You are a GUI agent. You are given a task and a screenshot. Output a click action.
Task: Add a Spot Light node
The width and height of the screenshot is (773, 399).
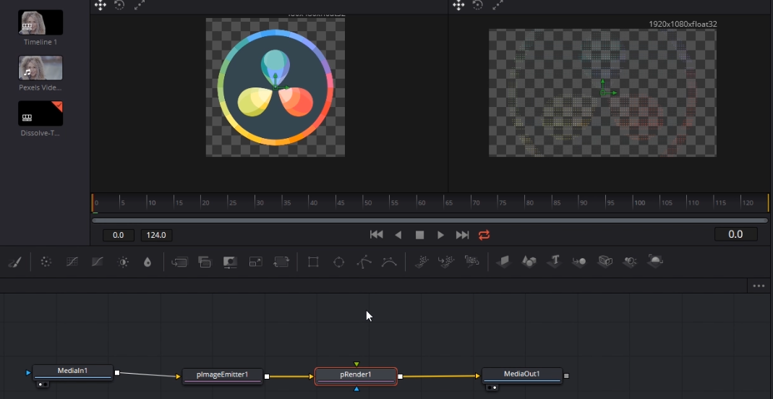(x=630, y=262)
